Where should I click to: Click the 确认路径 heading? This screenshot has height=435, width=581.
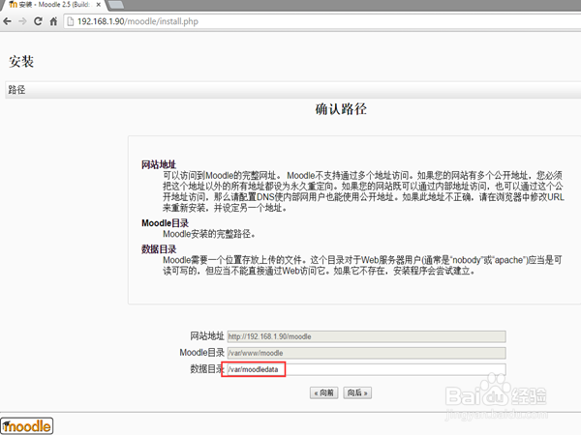pyautogui.click(x=341, y=109)
